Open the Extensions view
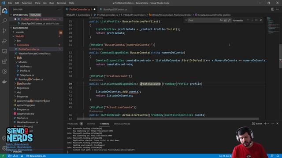This screenshot has height=158, width=282. [x=4, y=61]
